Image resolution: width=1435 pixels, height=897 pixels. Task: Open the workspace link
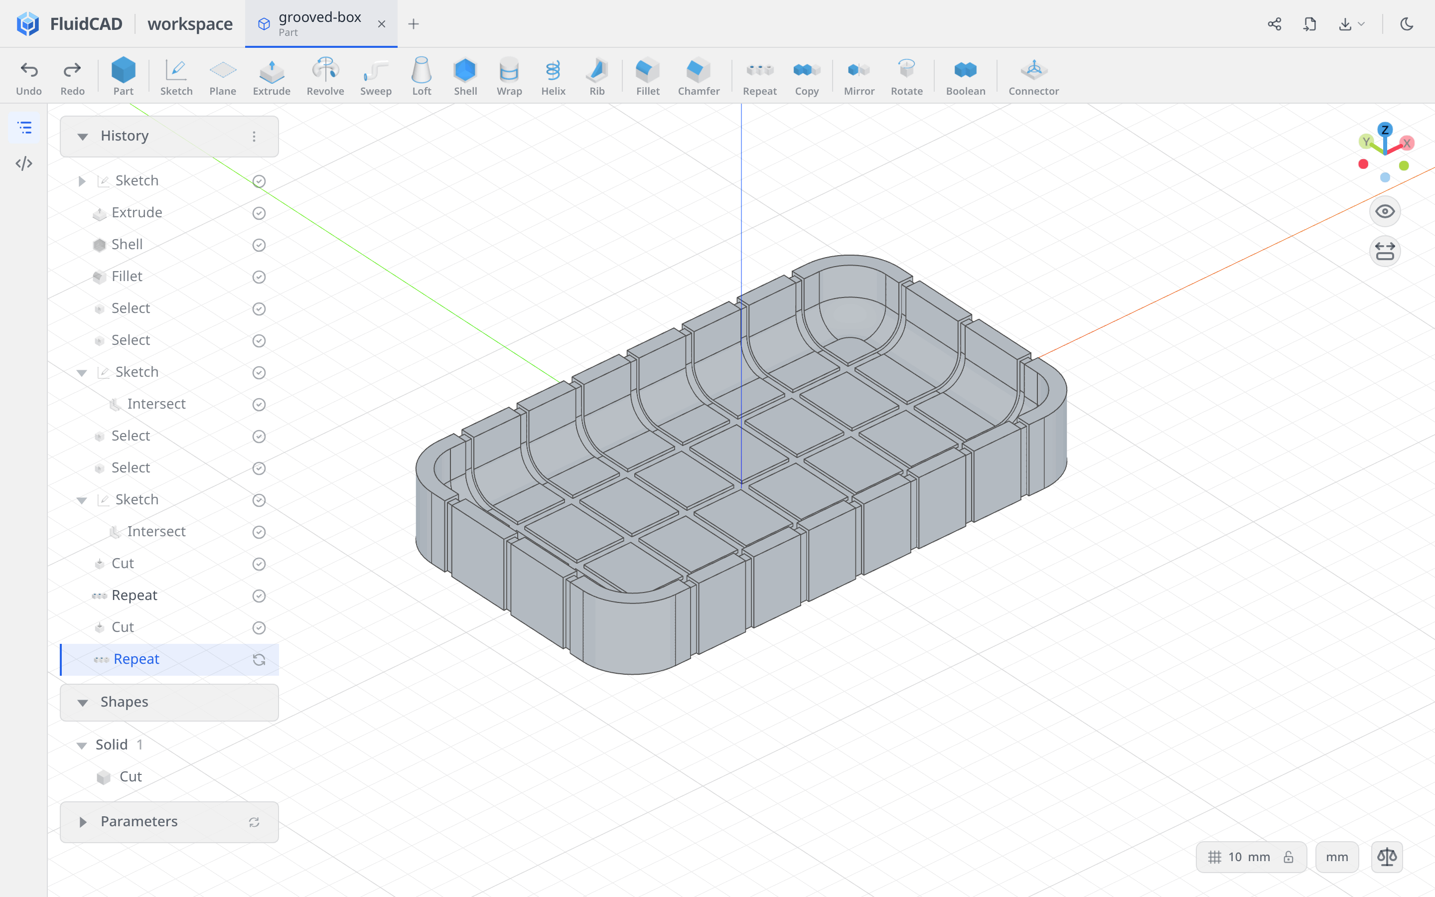(190, 24)
